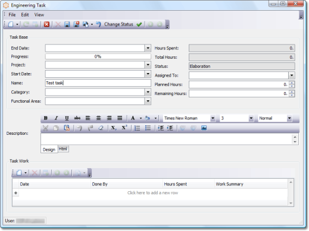Open the Times New Roman font dropdown
This screenshot has height=231, width=309.
coord(213,118)
